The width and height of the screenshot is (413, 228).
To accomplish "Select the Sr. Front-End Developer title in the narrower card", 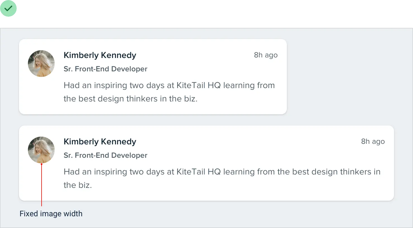I will tap(105, 69).
